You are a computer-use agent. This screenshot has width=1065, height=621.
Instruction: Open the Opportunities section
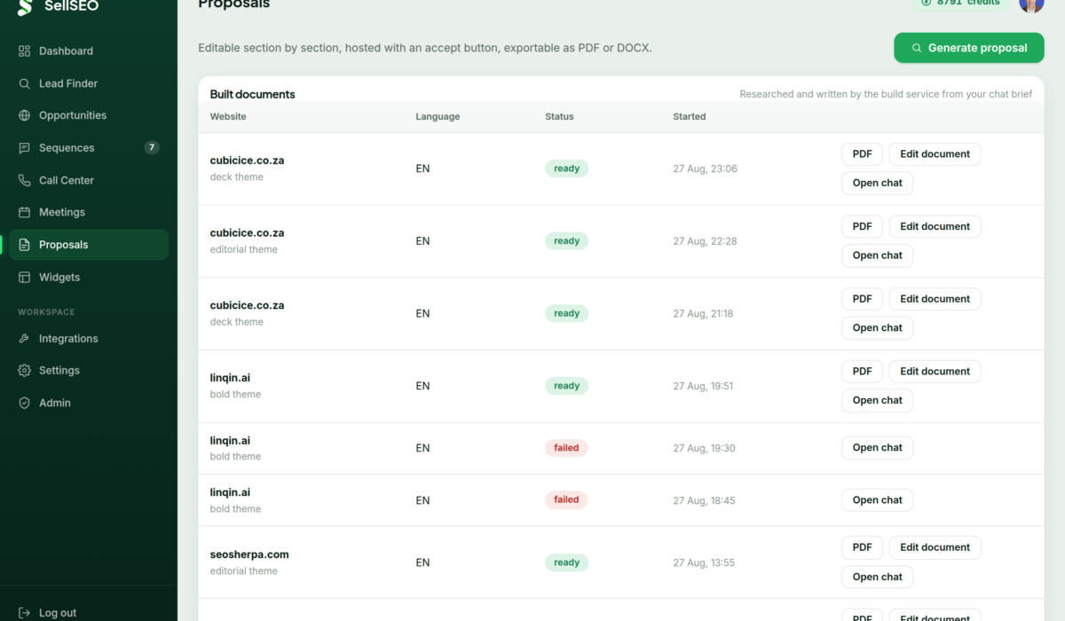pos(89,115)
